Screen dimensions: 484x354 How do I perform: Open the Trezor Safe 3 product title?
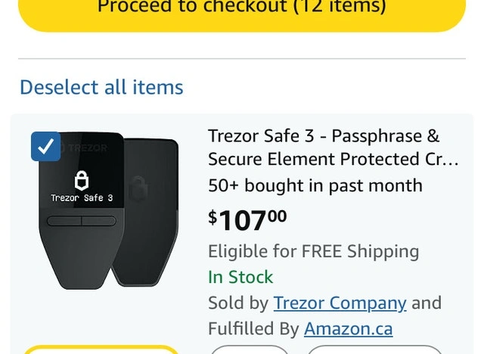coord(334,147)
